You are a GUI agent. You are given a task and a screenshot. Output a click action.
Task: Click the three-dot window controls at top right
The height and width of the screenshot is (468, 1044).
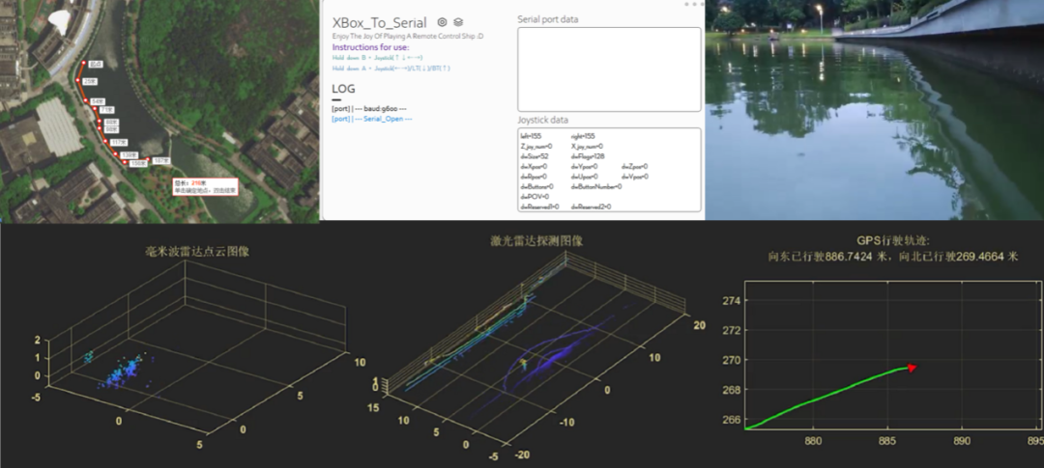pos(692,5)
